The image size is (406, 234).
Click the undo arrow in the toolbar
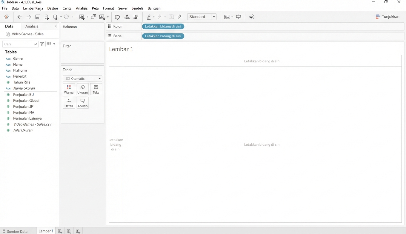pos(20,17)
